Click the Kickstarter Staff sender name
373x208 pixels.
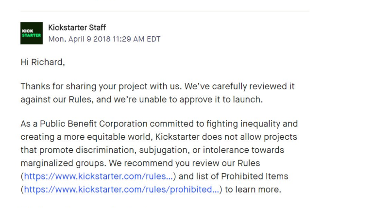[77, 27]
